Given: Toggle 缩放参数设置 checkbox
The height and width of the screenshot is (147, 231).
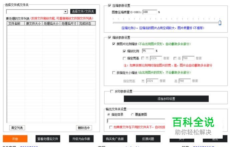Looking at the screenshot, I should (x=109, y=37).
